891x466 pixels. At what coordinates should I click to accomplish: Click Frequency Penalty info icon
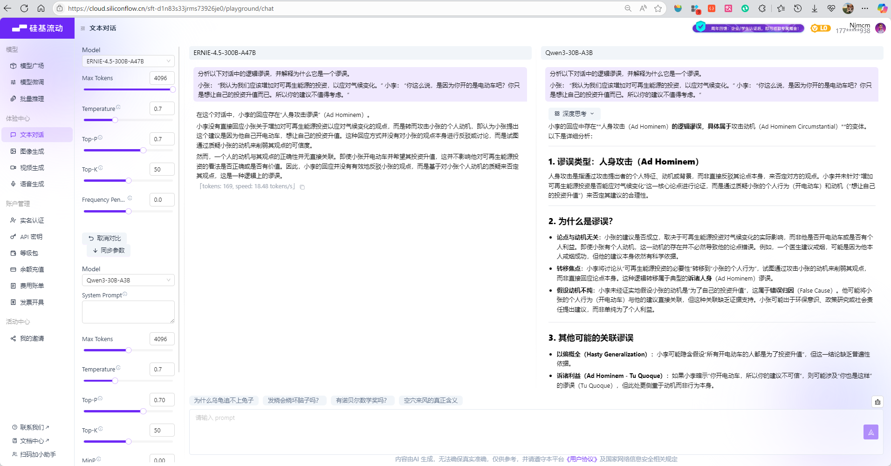[130, 198]
